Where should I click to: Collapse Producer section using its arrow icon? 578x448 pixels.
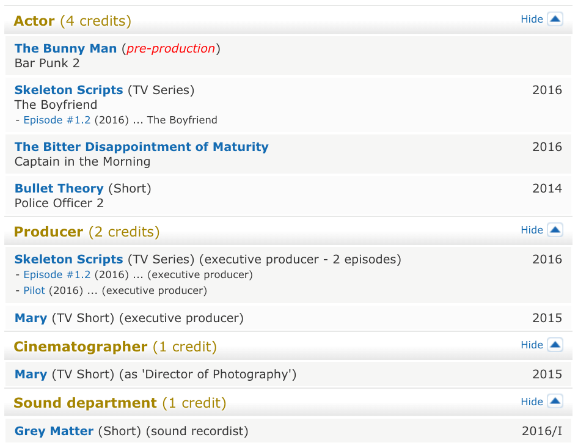[x=555, y=230]
